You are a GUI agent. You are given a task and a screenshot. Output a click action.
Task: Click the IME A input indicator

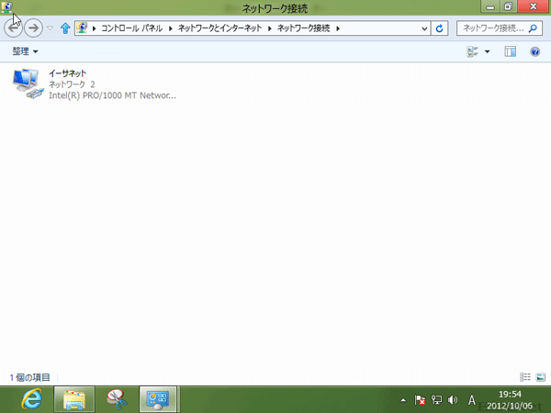coord(472,399)
